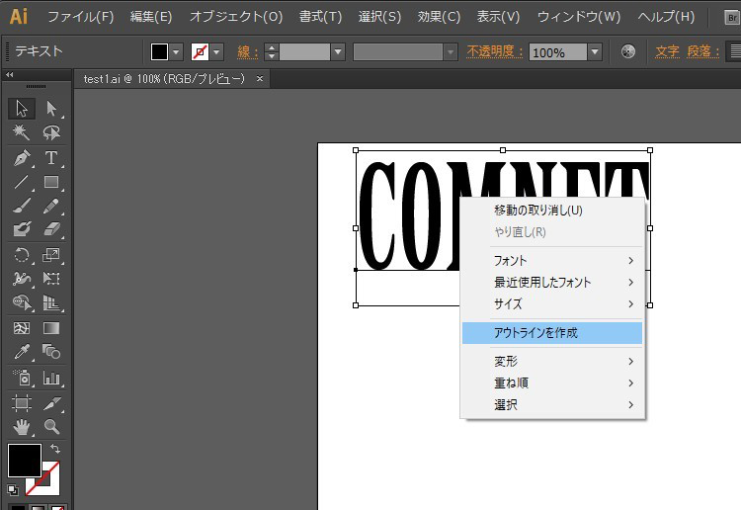Select the Free Transform tool
741x510 pixels.
pyautogui.click(x=51, y=279)
